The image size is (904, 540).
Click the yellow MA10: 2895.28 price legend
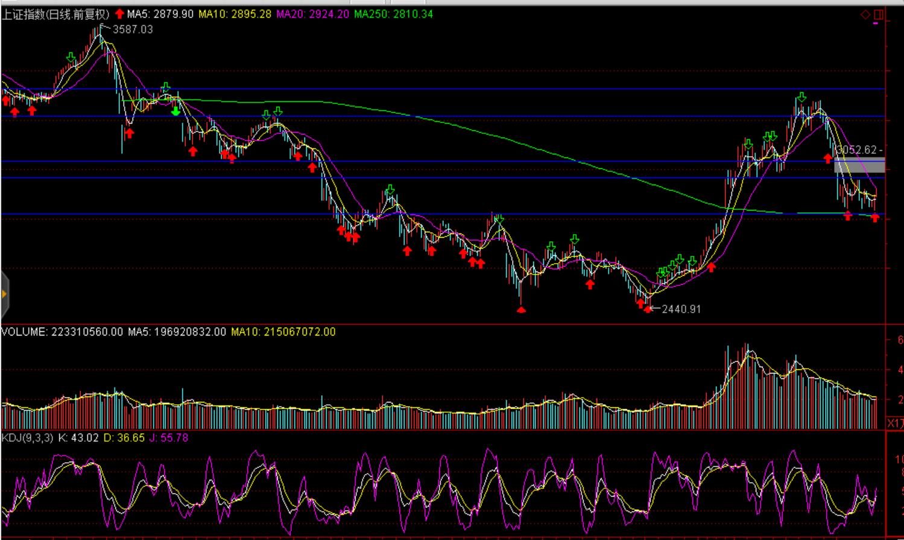(235, 14)
